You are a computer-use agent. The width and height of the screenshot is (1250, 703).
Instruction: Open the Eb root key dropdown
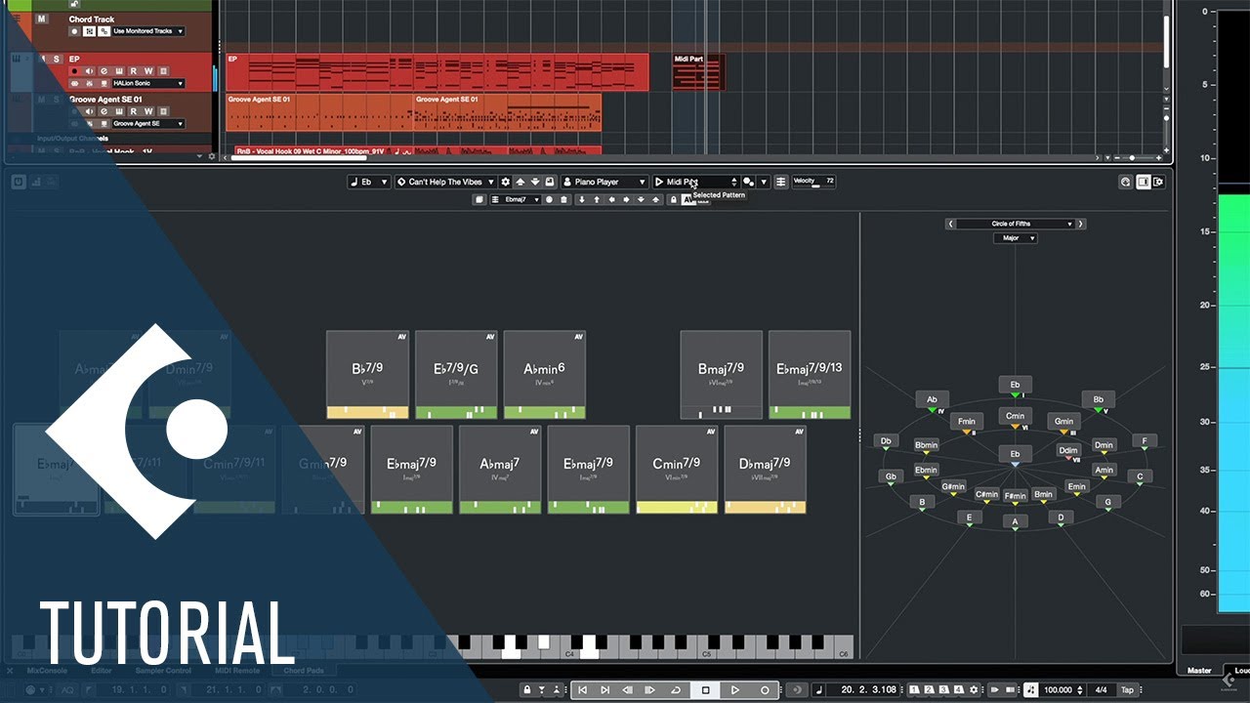tap(369, 182)
